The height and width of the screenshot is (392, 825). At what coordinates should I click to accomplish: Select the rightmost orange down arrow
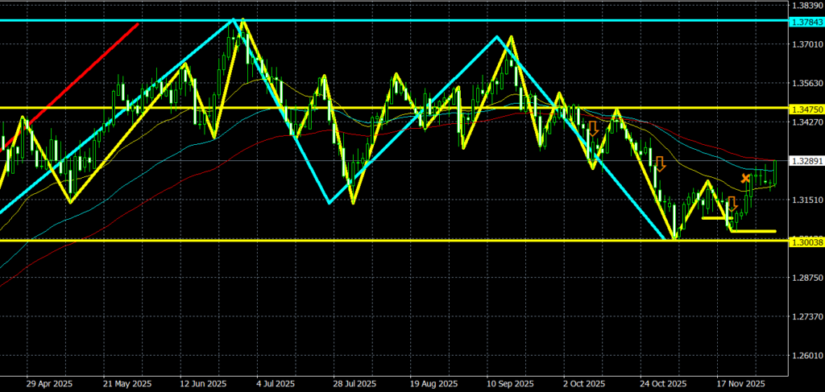pos(732,204)
